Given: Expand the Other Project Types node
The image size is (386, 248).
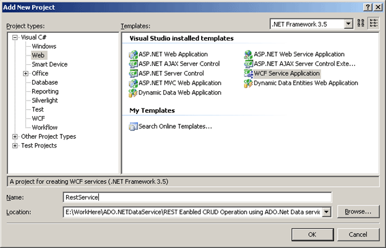Looking at the screenshot, I should click(x=15, y=136).
